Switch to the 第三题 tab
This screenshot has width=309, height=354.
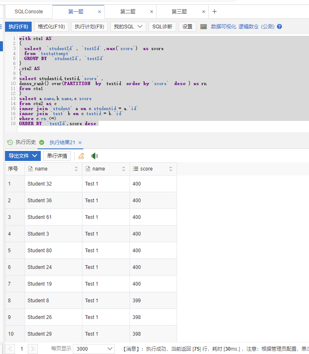[179, 12]
